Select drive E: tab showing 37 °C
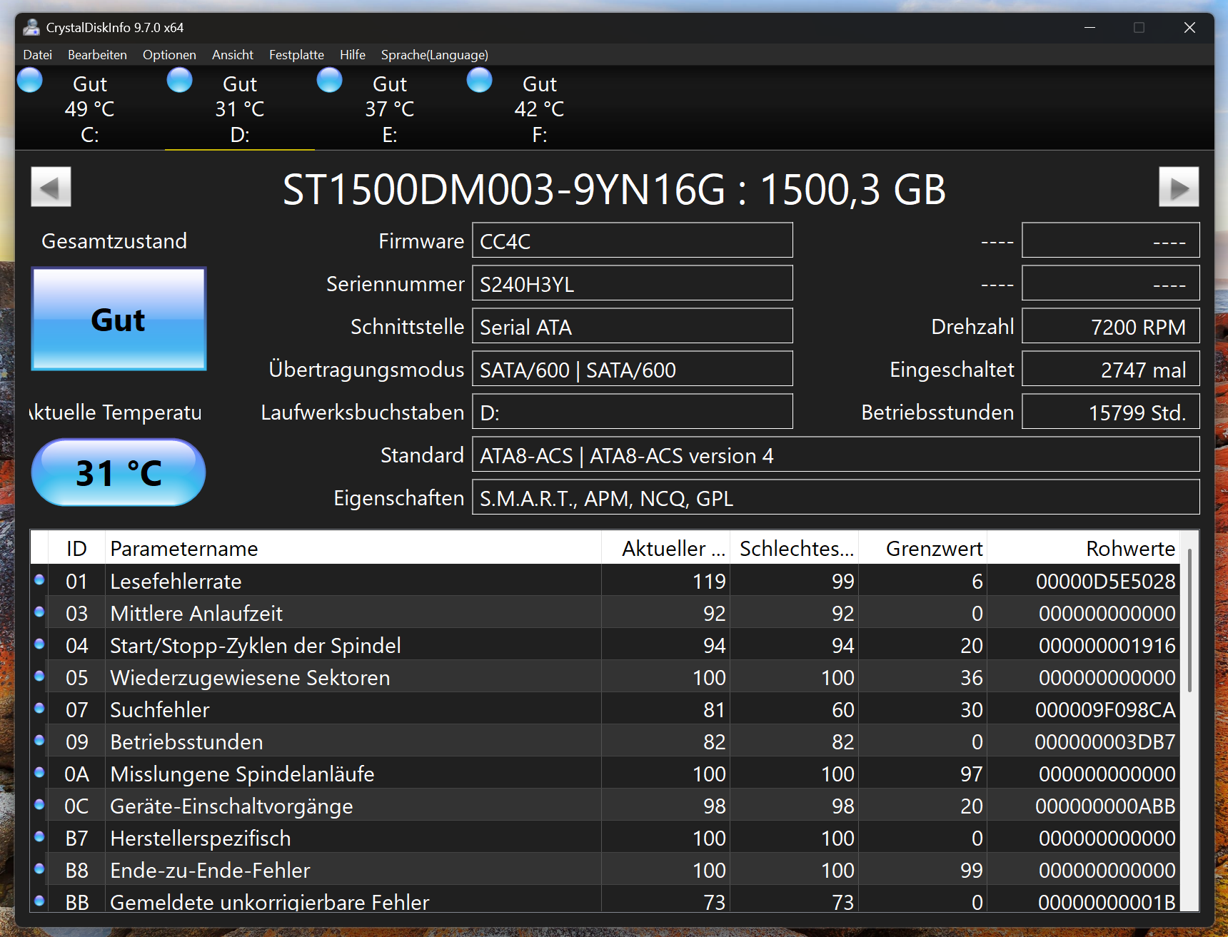This screenshot has width=1228, height=937. (x=390, y=108)
